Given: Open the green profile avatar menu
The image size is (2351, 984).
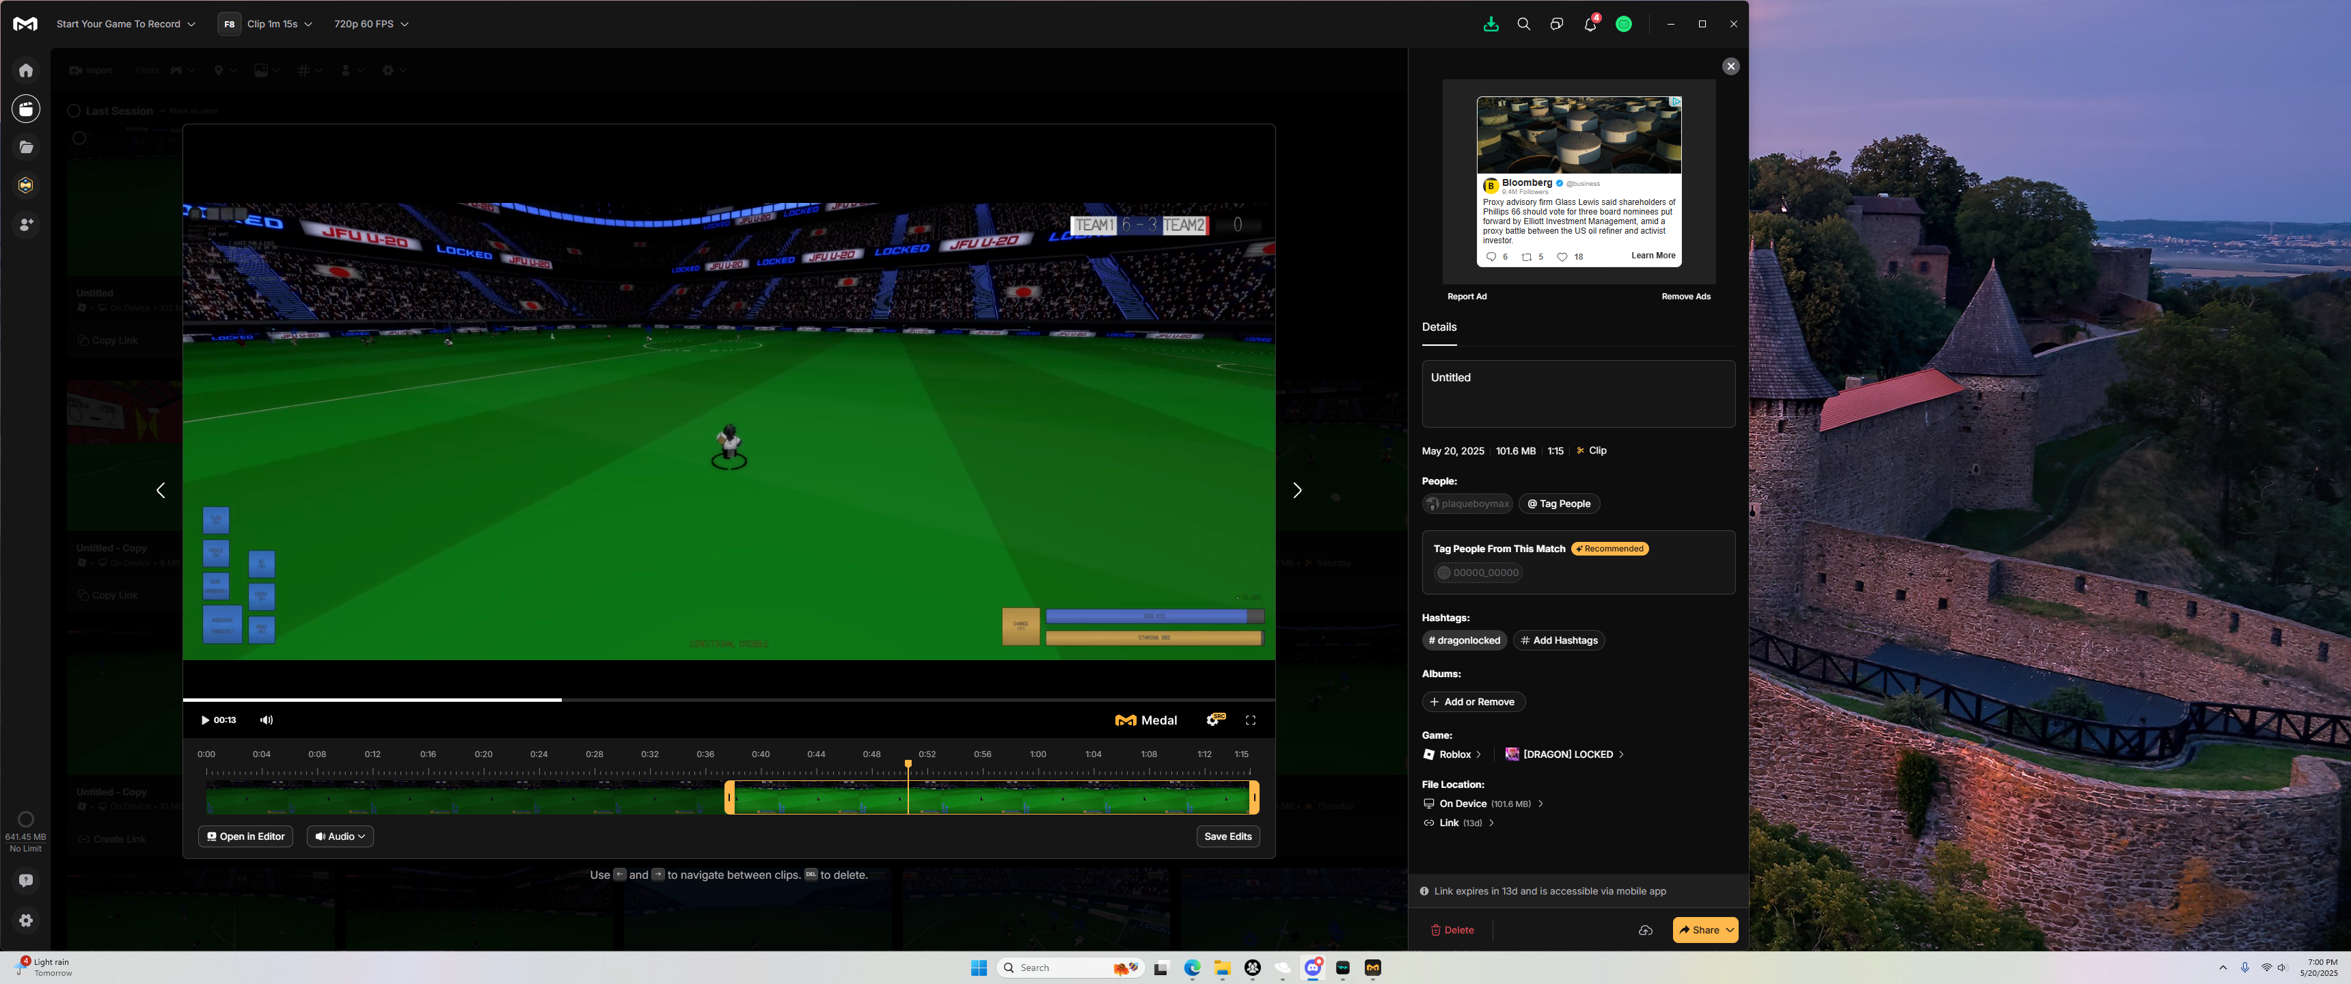Looking at the screenshot, I should [1624, 25].
